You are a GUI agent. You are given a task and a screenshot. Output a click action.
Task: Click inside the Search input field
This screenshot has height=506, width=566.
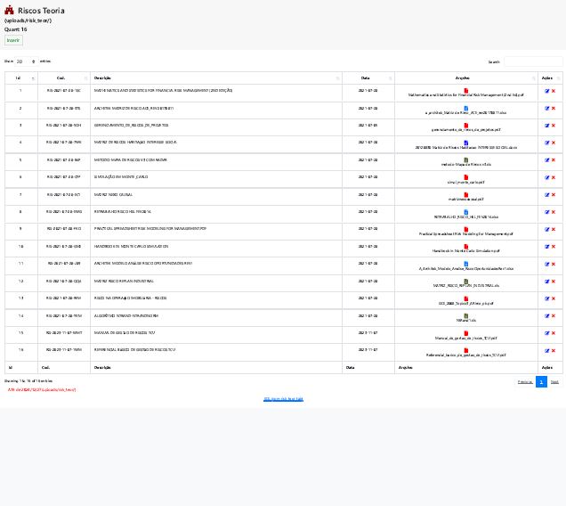[532, 61]
